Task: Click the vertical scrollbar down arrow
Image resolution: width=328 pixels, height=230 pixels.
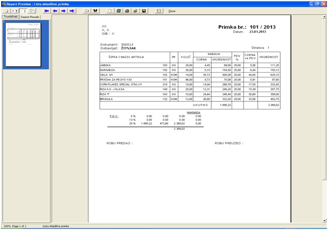Action: [324, 220]
